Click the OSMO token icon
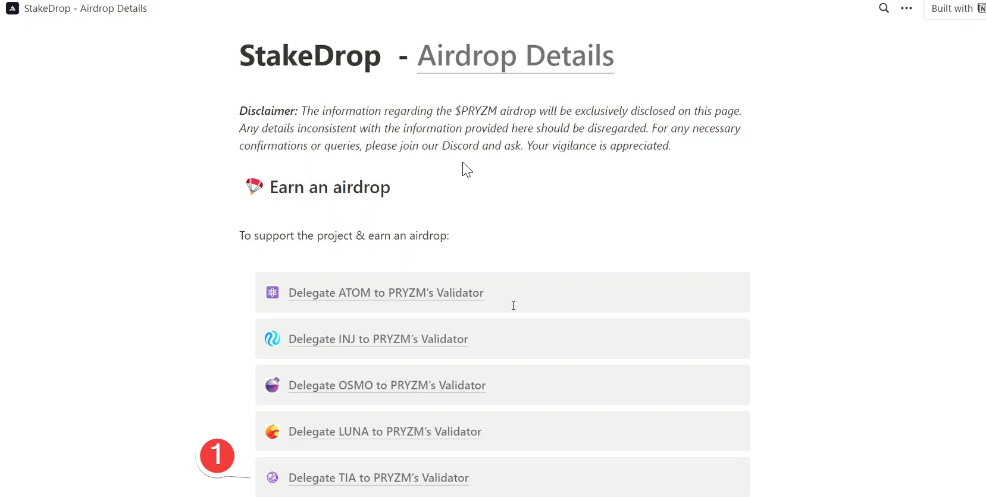The height and width of the screenshot is (497, 986). (273, 385)
